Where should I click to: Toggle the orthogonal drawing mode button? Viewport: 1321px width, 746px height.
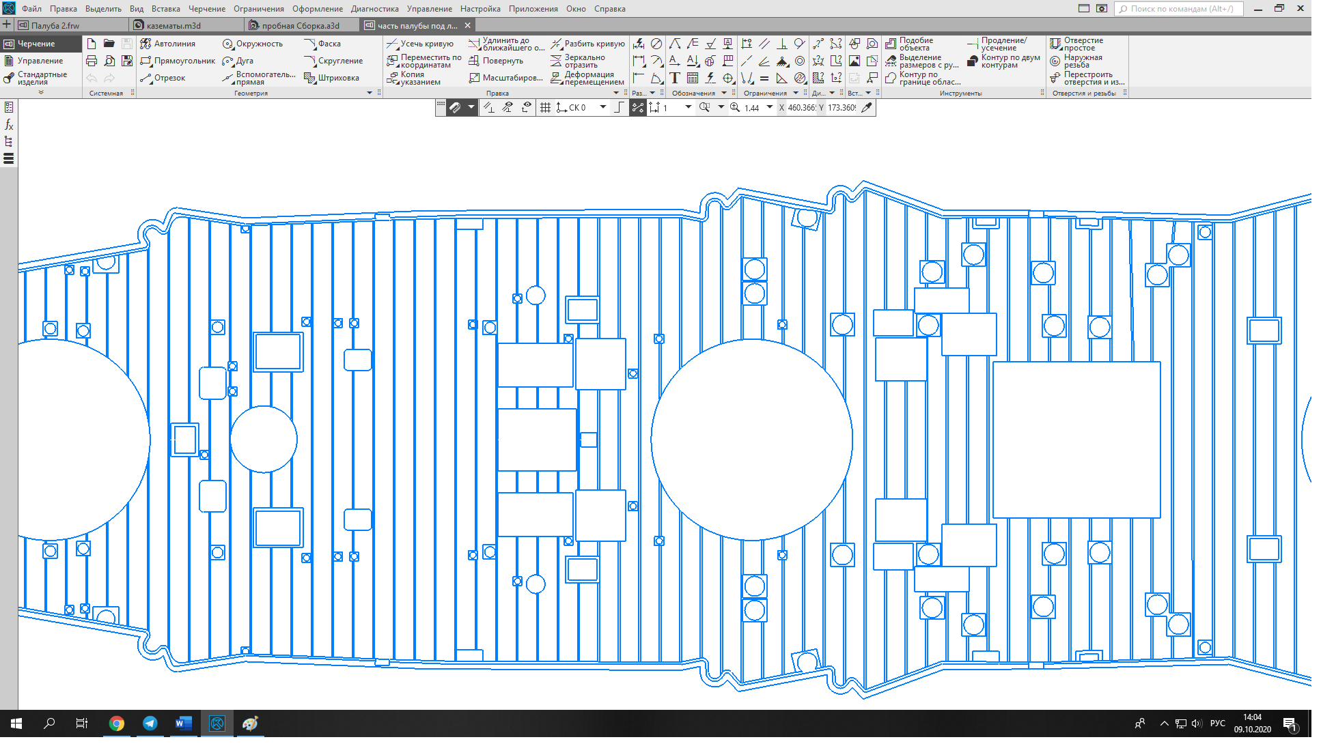coord(619,108)
